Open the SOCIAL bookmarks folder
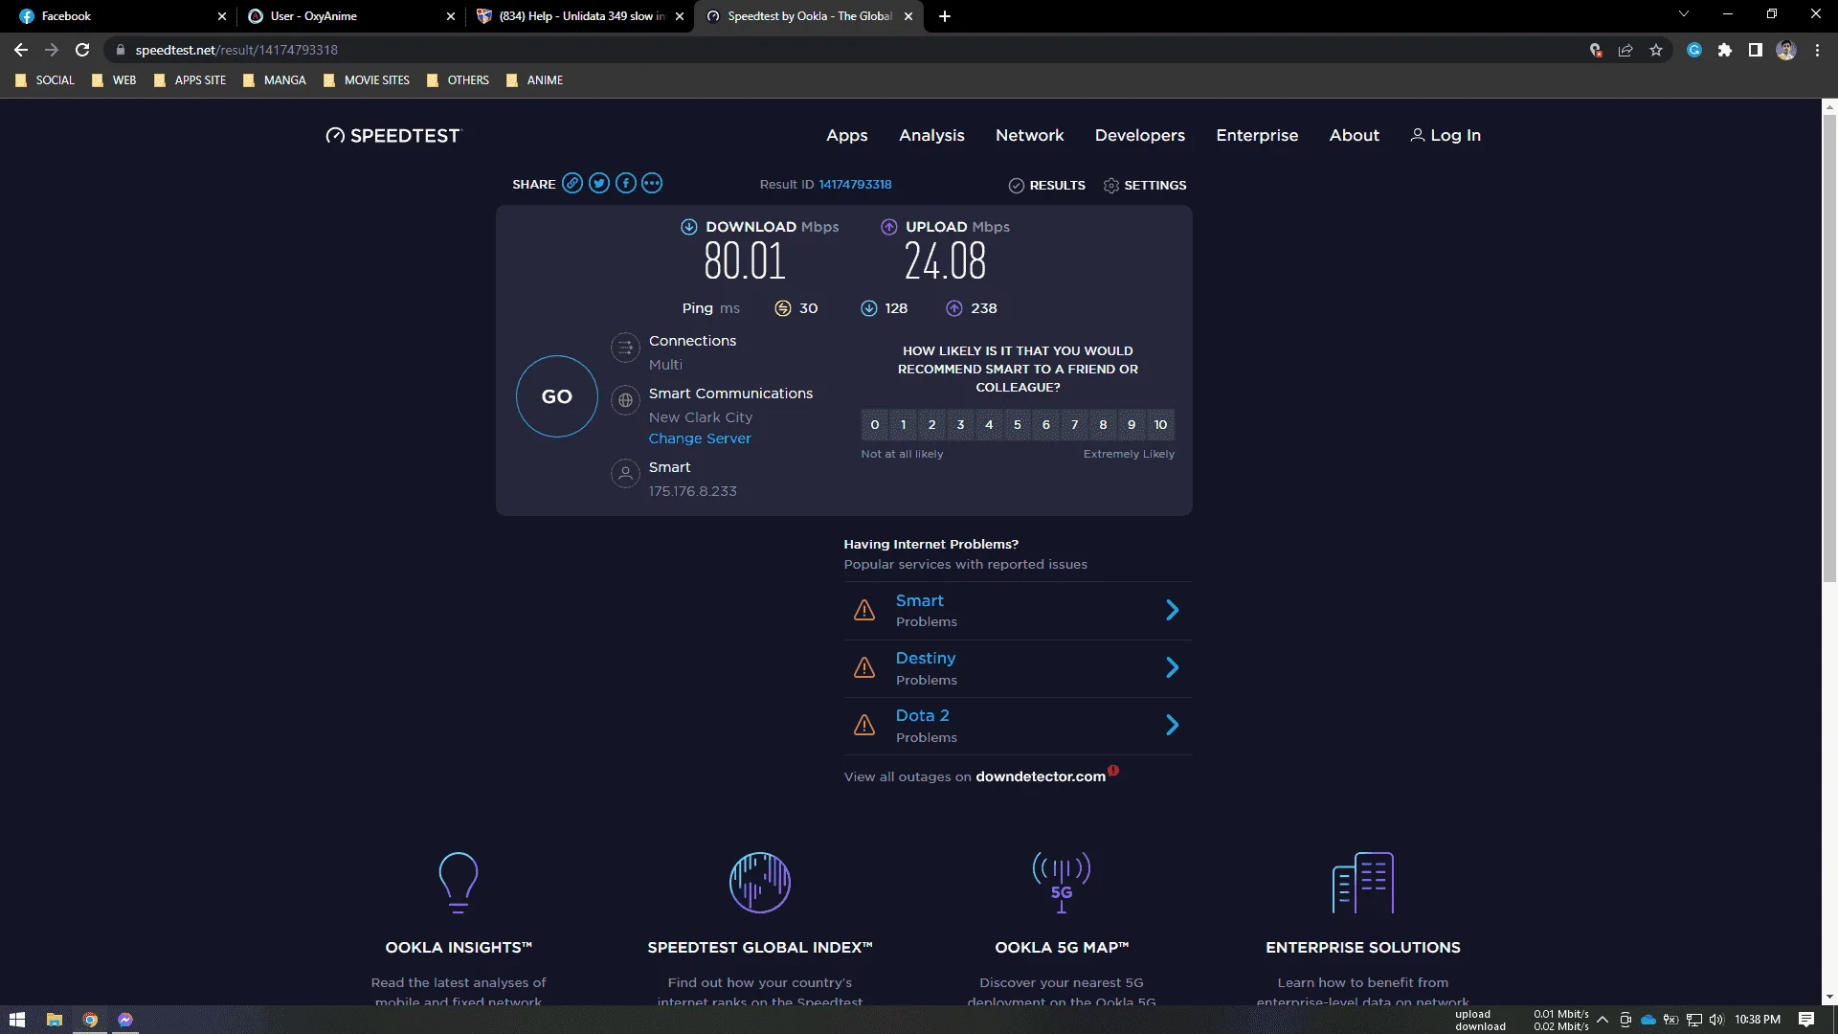This screenshot has width=1838, height=1034. pos(45,80)
